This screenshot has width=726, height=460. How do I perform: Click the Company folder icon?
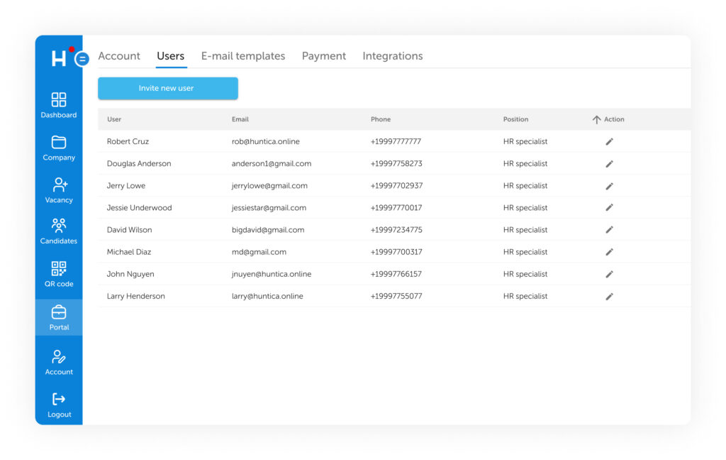coord(59,143)
